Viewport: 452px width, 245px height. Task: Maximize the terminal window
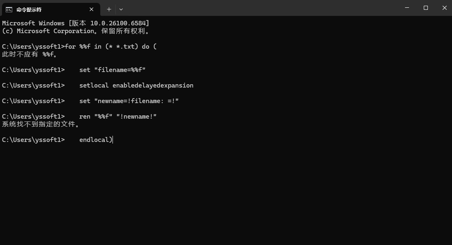(x=426, y=8)
